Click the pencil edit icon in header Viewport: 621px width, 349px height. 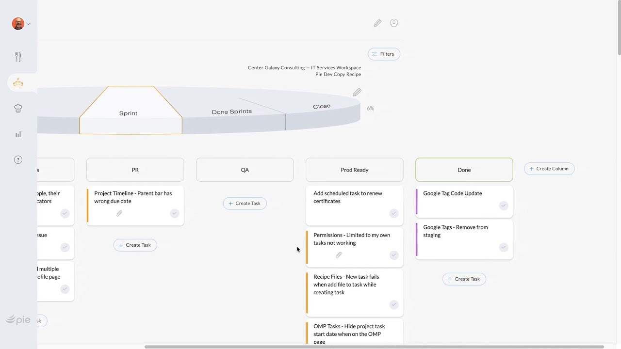[377, 23]
